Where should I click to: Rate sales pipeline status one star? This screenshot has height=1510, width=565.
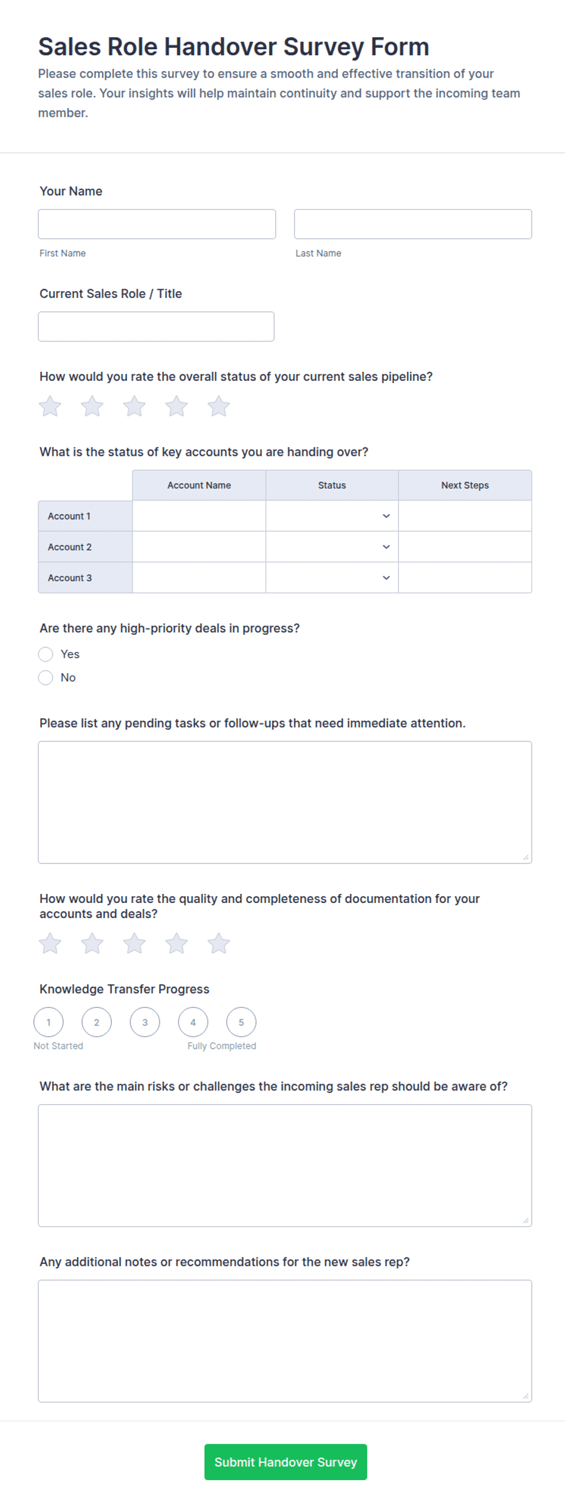[50, 406]
